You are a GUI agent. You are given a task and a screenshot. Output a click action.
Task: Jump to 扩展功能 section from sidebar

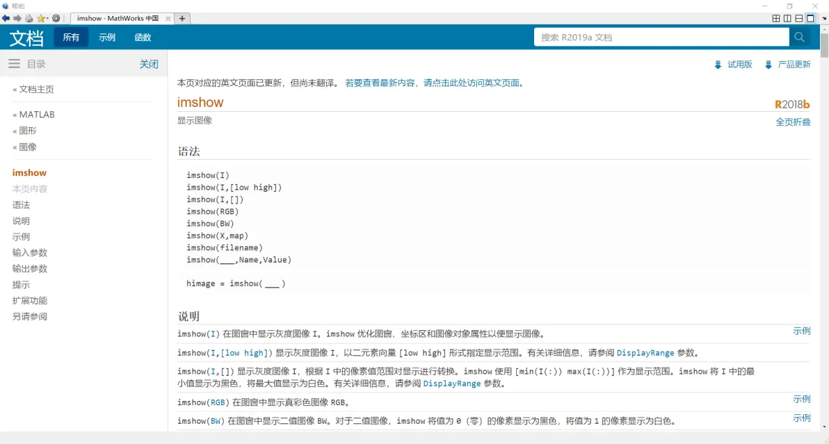30,301
